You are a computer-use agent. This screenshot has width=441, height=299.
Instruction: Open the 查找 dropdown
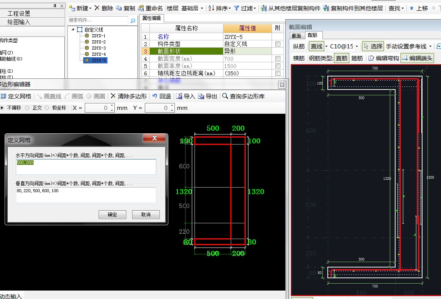[396, 8]
